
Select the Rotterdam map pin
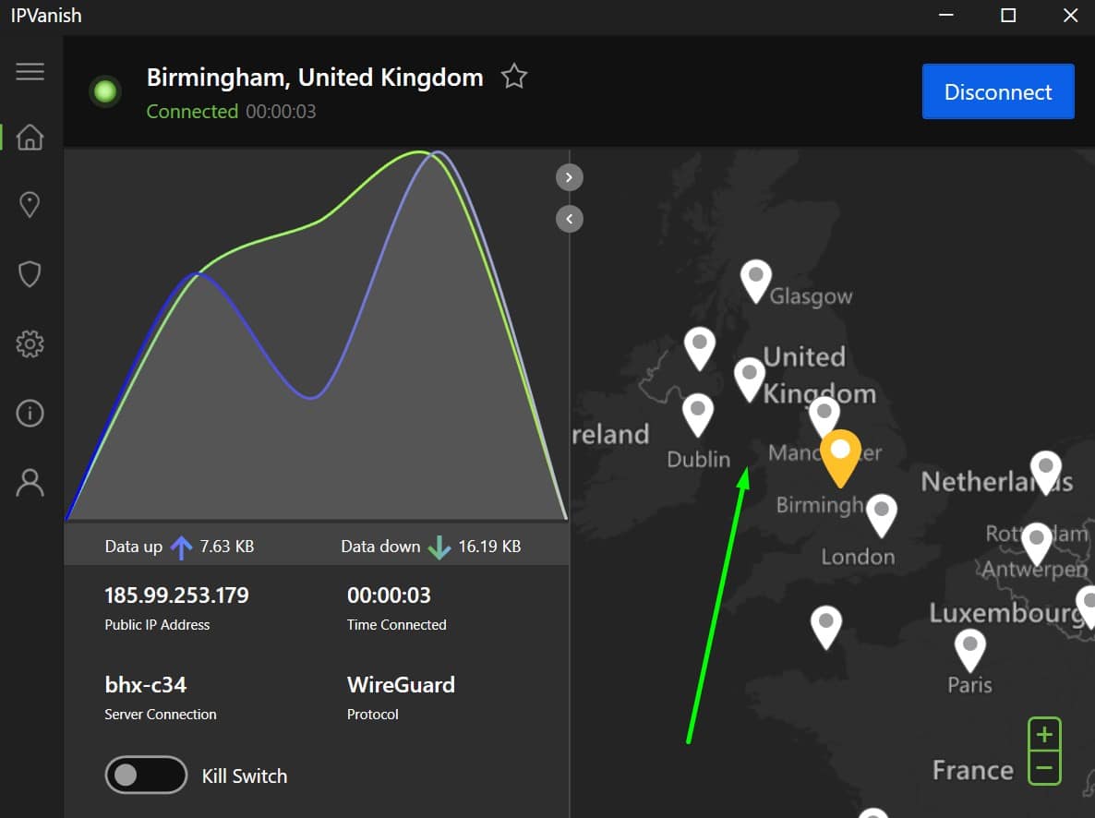point(1036,544)
